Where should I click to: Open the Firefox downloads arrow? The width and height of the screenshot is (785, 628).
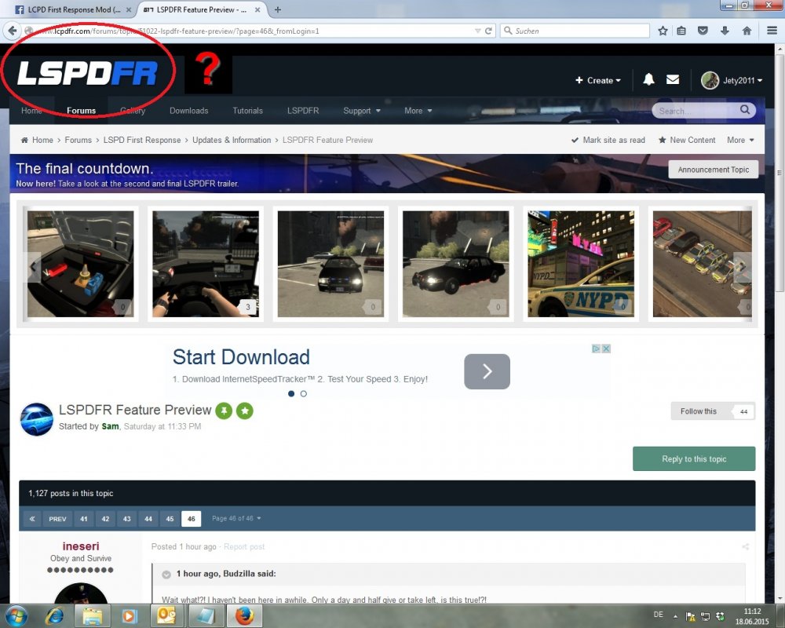(x=725, y=31)
